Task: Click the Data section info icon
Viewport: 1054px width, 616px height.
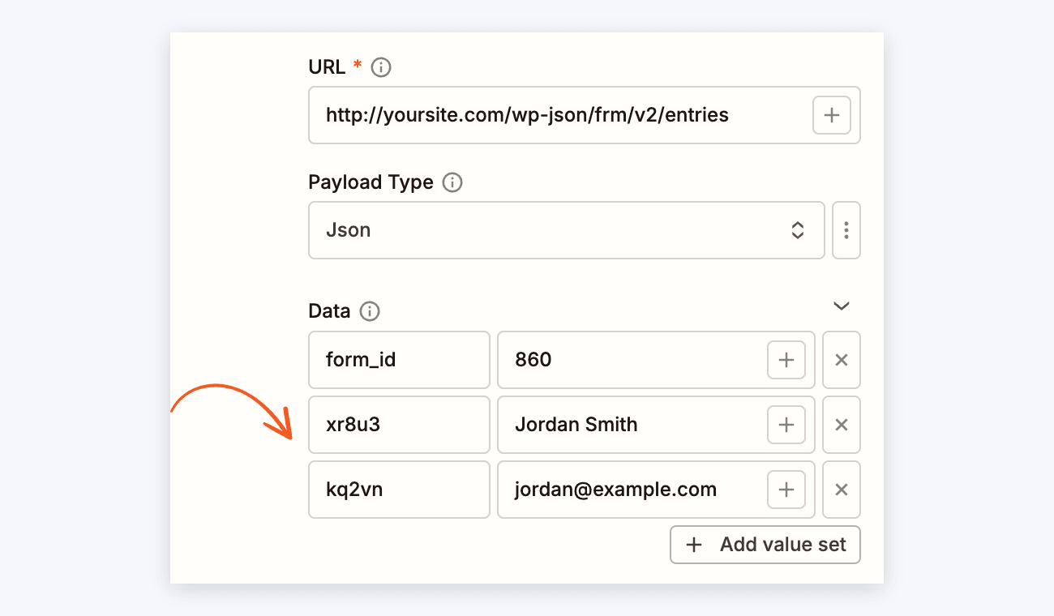Action: [x=370, y=311]
